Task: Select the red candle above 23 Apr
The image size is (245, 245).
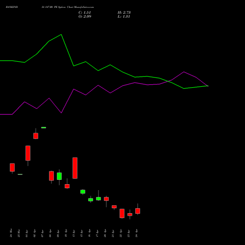Action: [x=130, y=215]
